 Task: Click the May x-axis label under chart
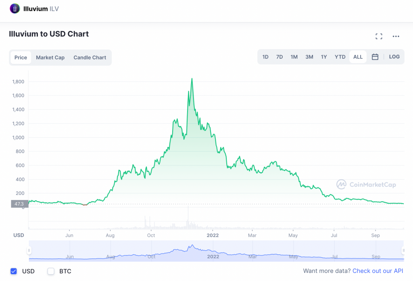click(x=293, y=235)
